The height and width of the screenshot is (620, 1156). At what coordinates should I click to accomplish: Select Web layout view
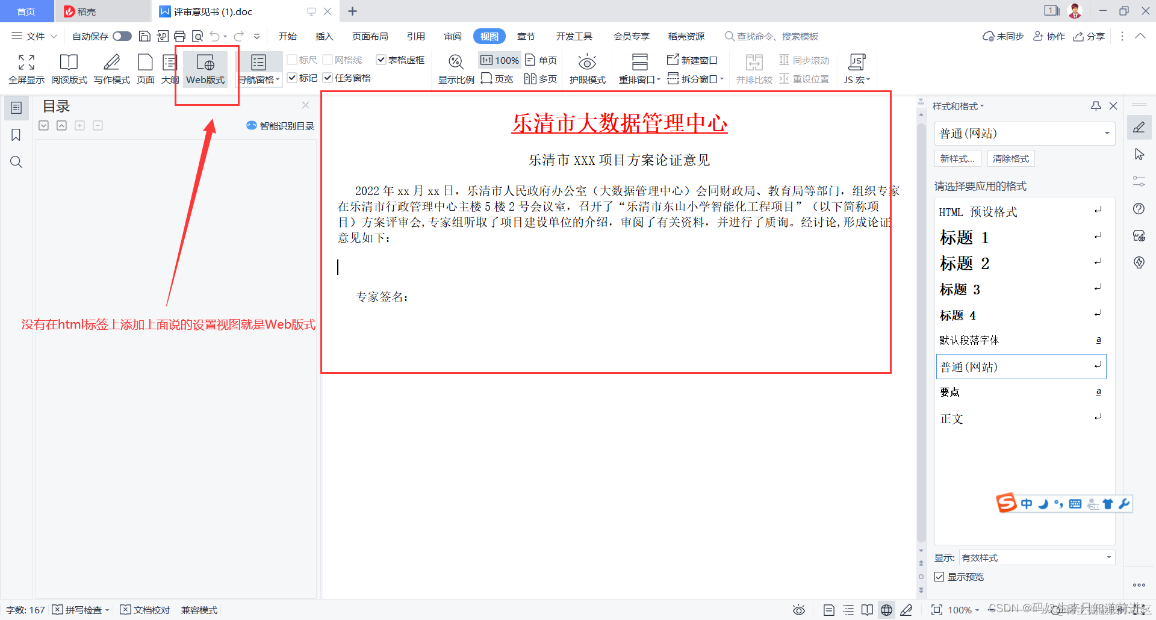(x=205, y=69)
